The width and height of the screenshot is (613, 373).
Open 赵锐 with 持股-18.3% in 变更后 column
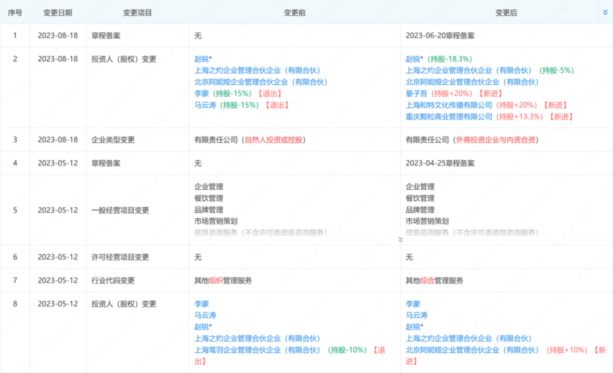[413, 59]
